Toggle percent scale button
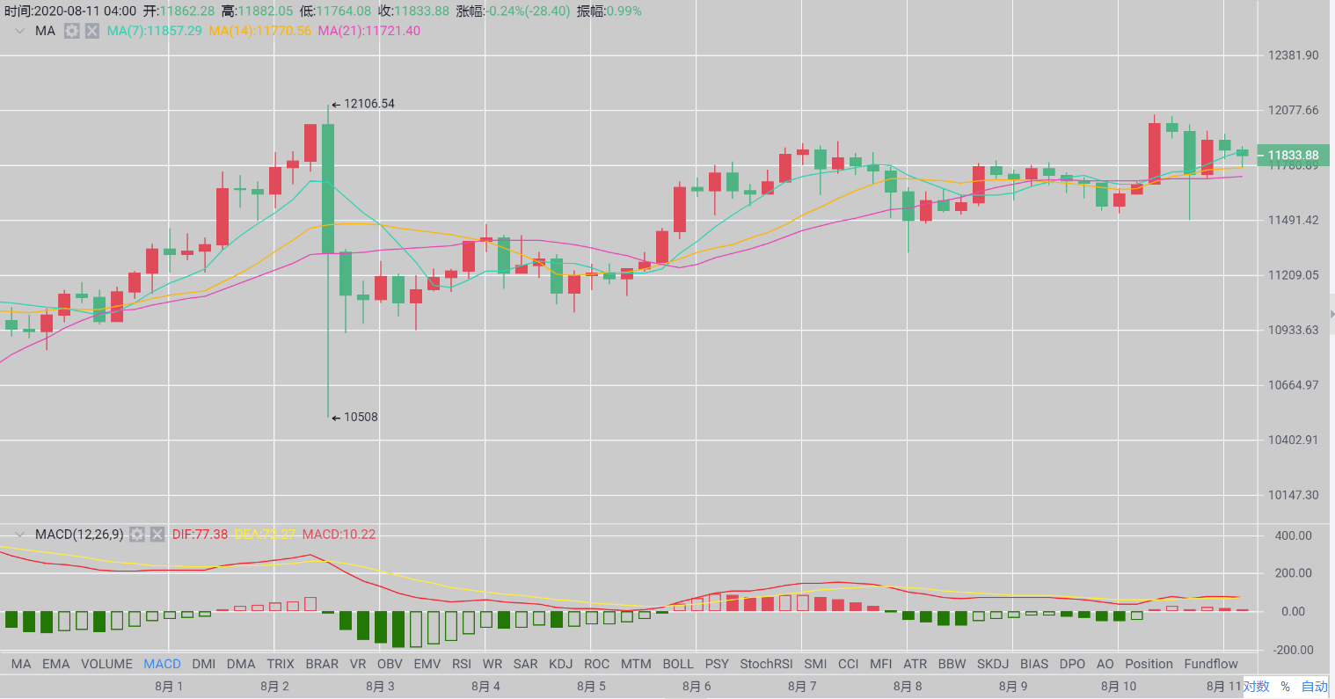The height and width of the screenshot is (699, 1335). click(1285, 687)
